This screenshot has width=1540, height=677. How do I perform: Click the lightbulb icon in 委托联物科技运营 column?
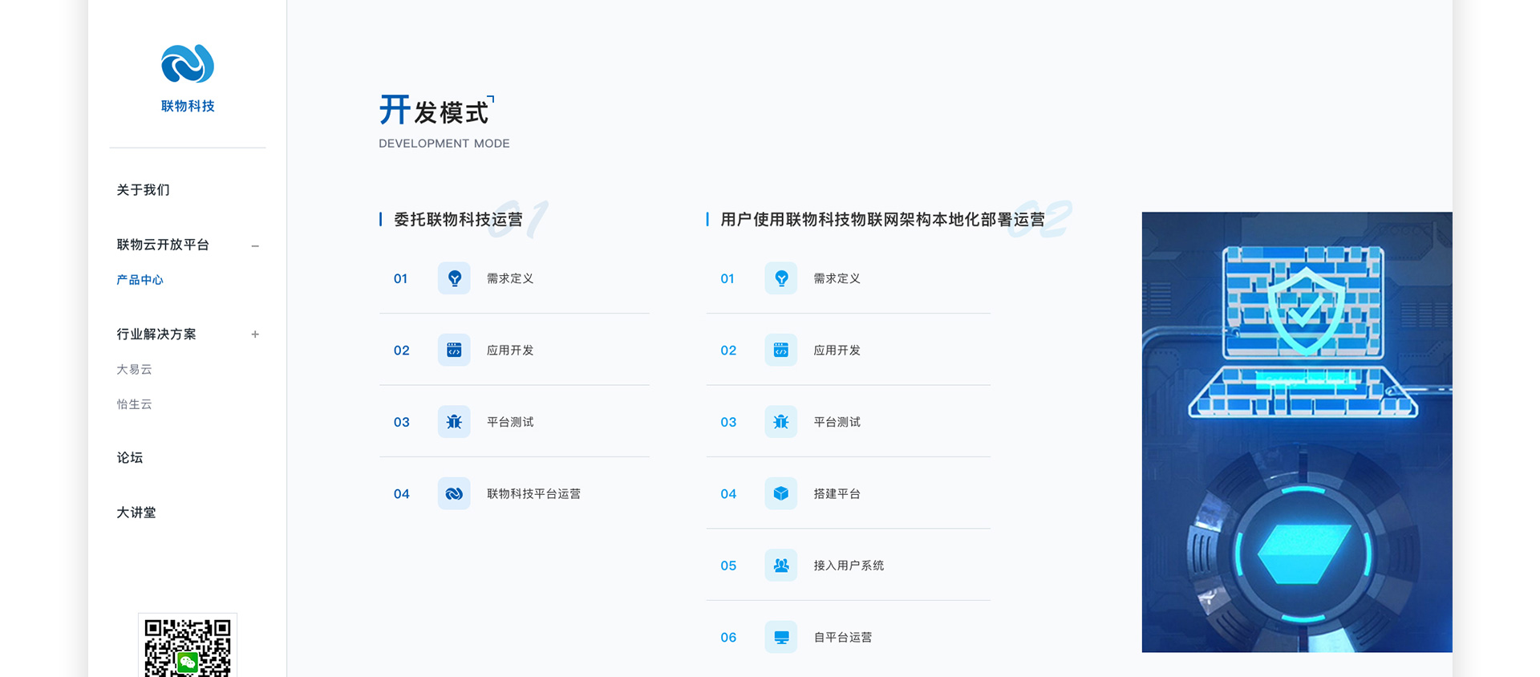coord(454,278)
